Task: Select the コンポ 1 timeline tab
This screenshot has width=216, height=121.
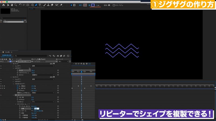Action: pos(8,52)
